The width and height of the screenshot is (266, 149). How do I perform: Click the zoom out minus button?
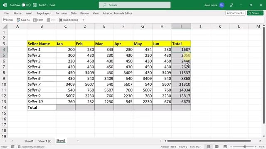tap(231, 147)
